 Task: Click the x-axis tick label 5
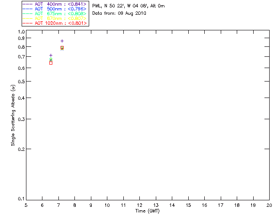[26, 205]
